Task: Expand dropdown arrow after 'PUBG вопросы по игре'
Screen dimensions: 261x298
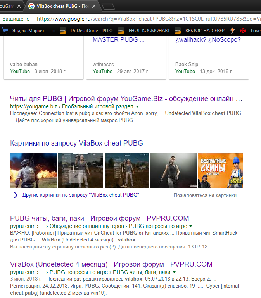Action: 191,226
